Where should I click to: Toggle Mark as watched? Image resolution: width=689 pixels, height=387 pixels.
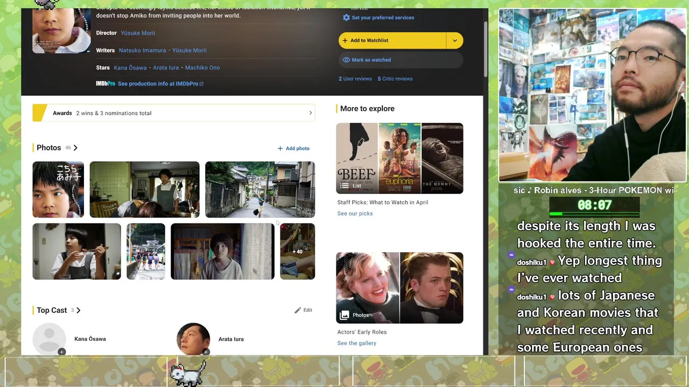400,60
